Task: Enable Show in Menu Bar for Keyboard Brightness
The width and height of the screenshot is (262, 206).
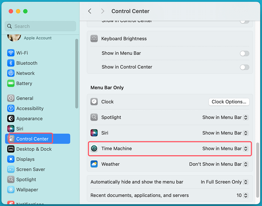Action: [244, 53]
